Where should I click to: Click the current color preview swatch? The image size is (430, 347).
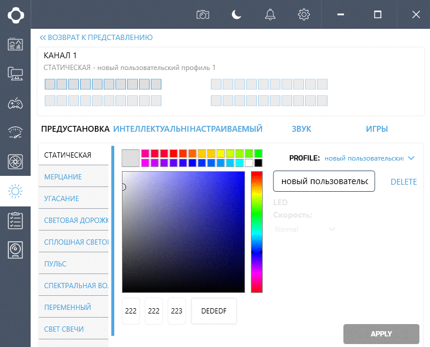131,158
